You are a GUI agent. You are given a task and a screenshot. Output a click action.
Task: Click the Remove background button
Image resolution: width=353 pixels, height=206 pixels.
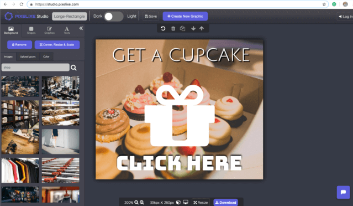tap(19, 45)
